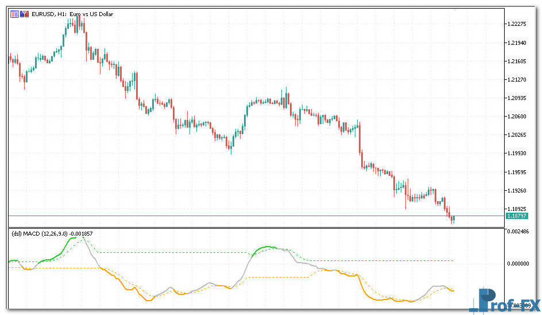Image resolution: width=542 pixels, height=315 pixels.
Task: Click the (dsl) MACD (12,26,9.0) indicator label
Action: tap(52, 233)
